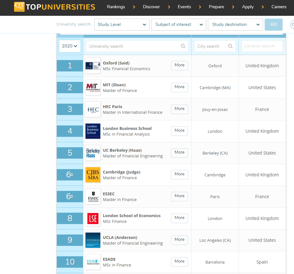
Task: Open the CJBS MBA logo
Action: pos(93,175)
